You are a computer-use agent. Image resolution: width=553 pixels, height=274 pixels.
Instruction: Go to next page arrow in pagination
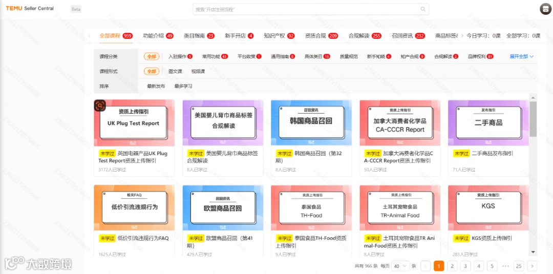(x=532, y=266)
